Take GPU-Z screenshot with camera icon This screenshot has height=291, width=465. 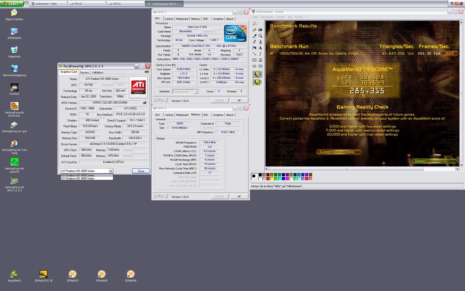(x=147, y=72)
